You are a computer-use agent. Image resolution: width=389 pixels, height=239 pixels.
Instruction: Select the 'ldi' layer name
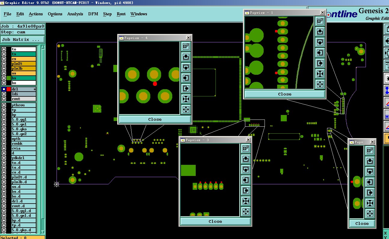(23, 94)
